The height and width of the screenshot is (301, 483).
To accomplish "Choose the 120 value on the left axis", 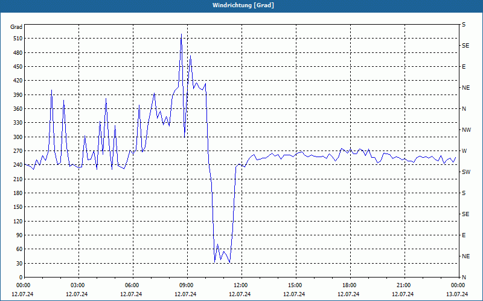I will coord(18,221).
